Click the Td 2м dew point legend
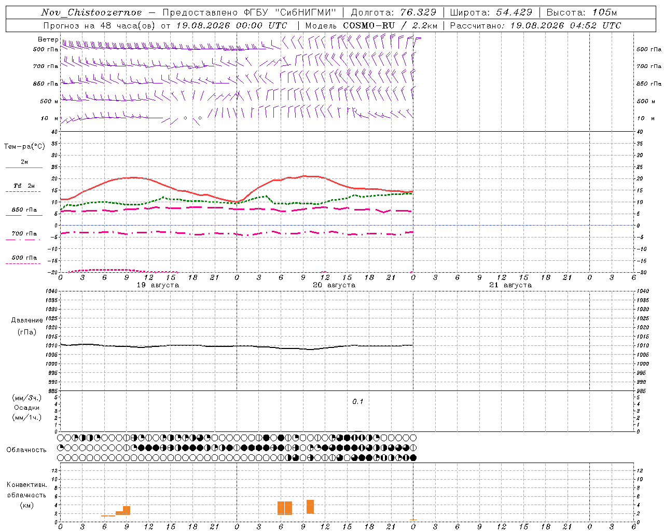The image size is (664, 531). coord(24,187)
